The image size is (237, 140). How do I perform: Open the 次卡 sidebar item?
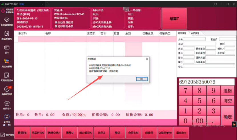[7, 49]
